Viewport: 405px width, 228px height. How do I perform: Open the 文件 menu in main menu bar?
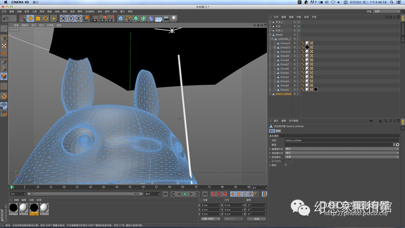point(4,11)
